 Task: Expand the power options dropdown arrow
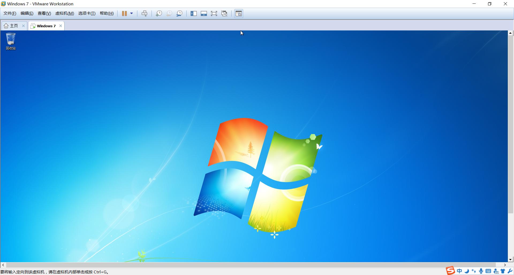[131, 13]
